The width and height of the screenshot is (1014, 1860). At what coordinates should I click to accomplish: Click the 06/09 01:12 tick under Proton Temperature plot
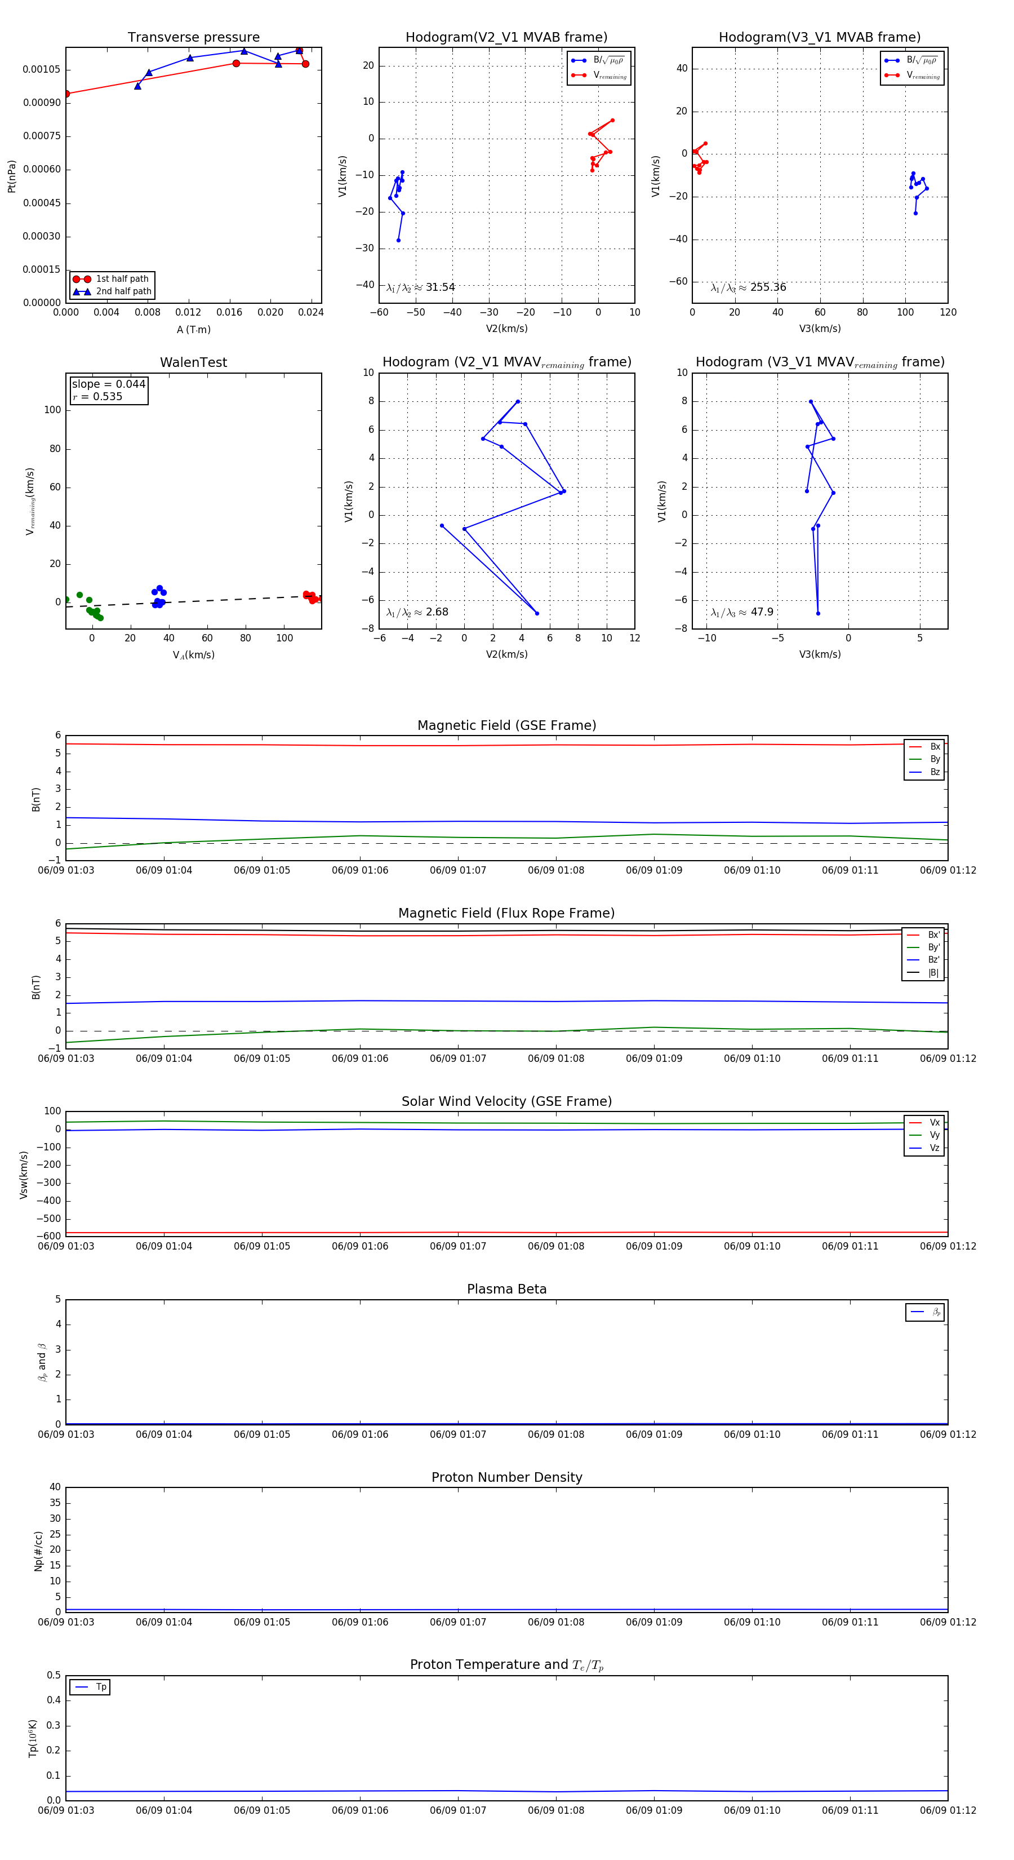coord(947,1810)
